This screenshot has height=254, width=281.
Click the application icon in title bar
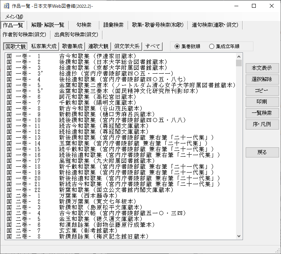click(6, 6)
